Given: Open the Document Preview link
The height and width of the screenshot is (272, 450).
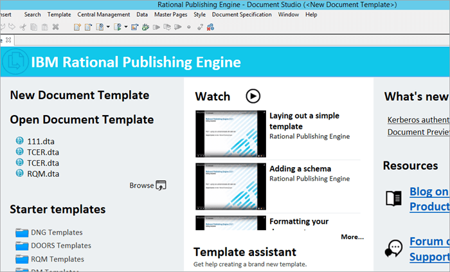Looking at the screenshot, I should (419, 132).
